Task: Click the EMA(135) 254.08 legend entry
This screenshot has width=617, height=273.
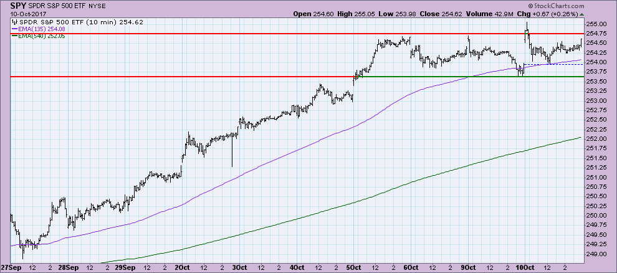Action: click(42, 29)
